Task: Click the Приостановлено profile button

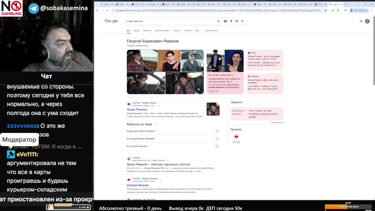Action: [x=359, y=10]
